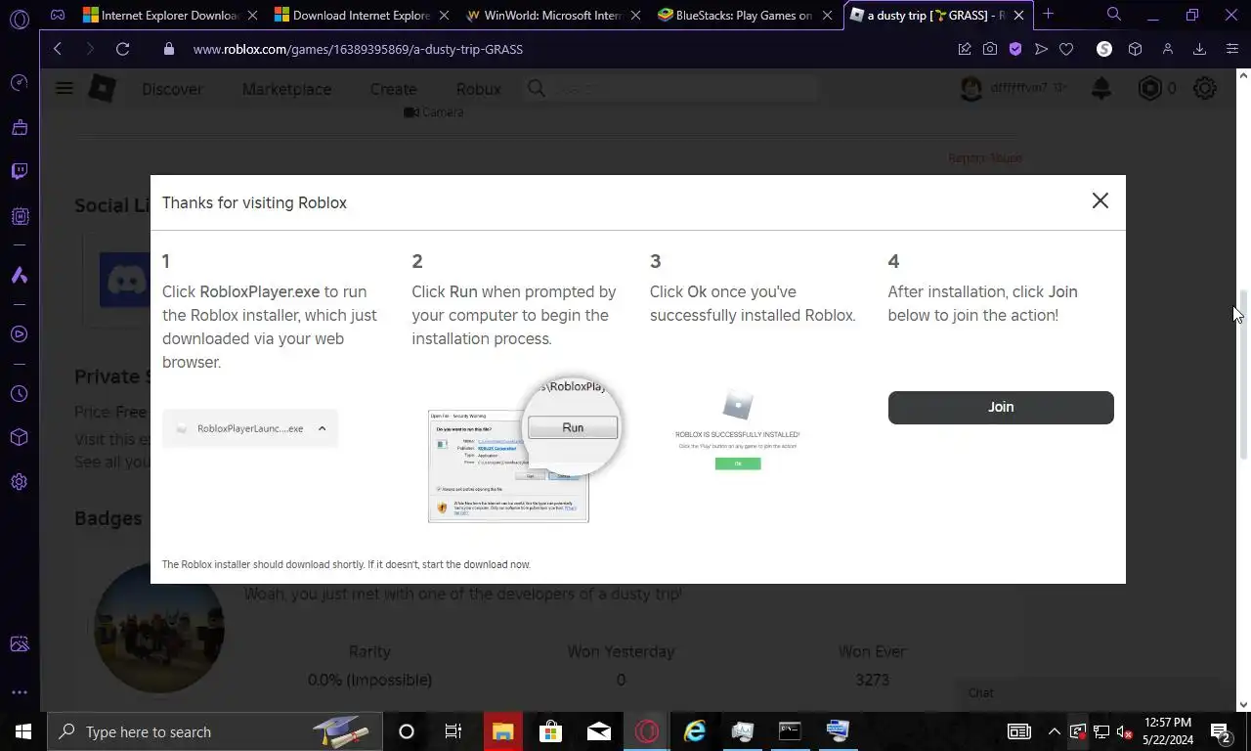Open the Mail app from taskbar

[x=598, y=731]
